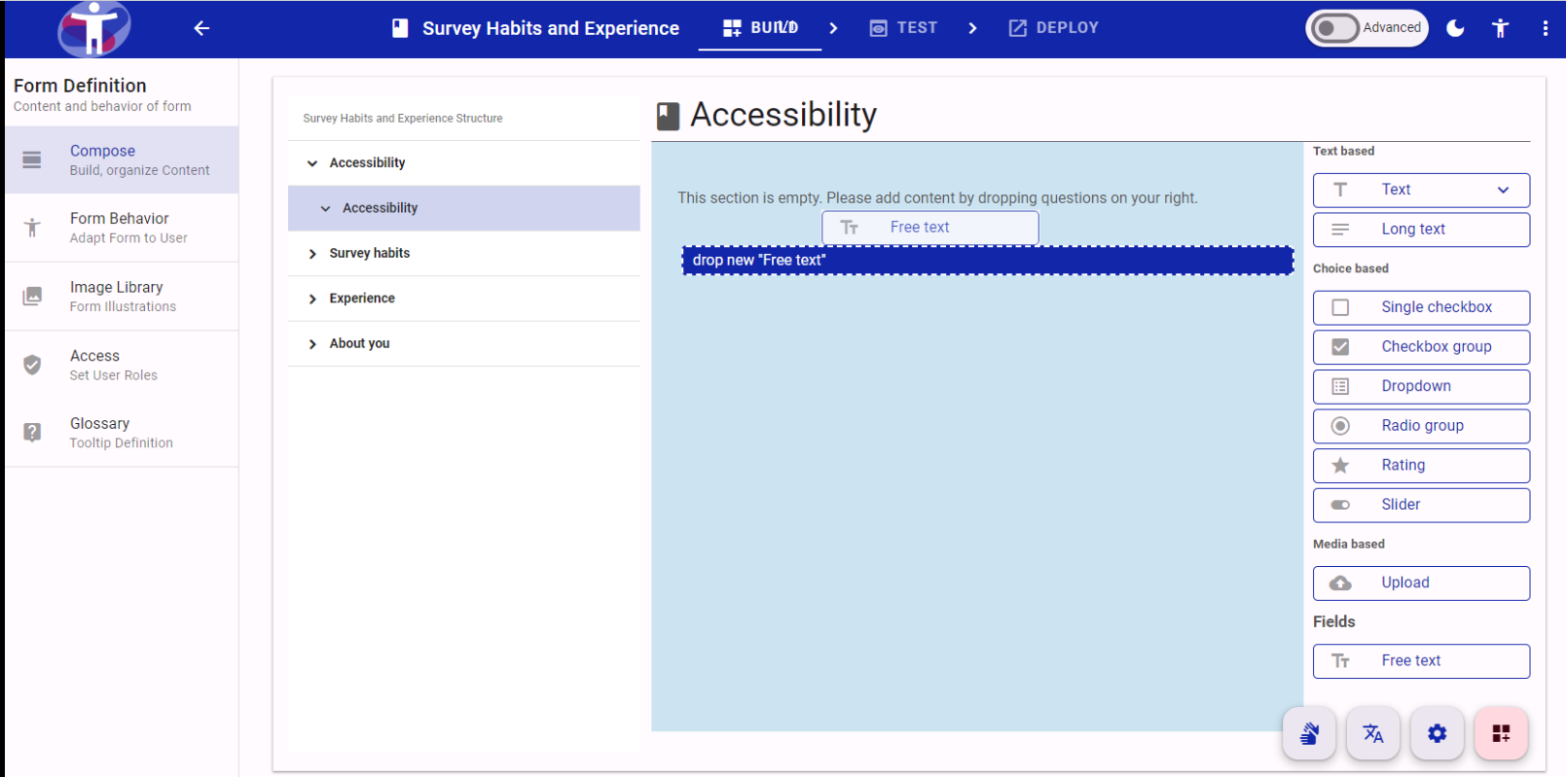This screenshot has width=1566, height=777.
Task: Select the Slider question type
Action: tap(1421, 505)
